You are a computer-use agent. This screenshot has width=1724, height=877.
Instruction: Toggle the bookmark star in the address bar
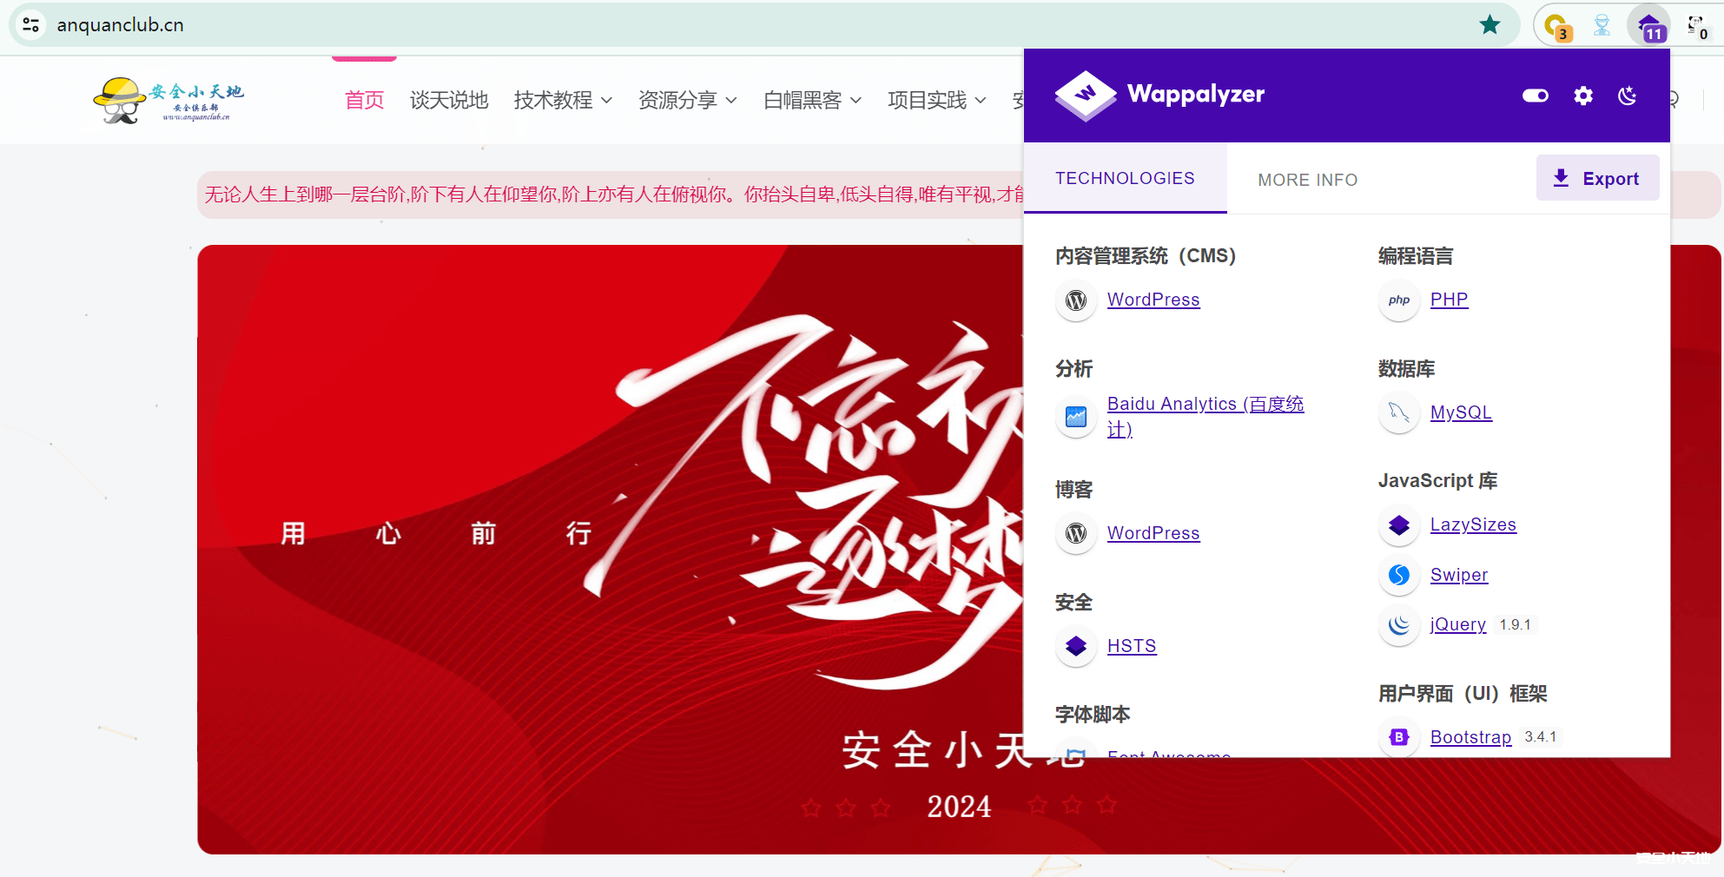(1490, 24)
